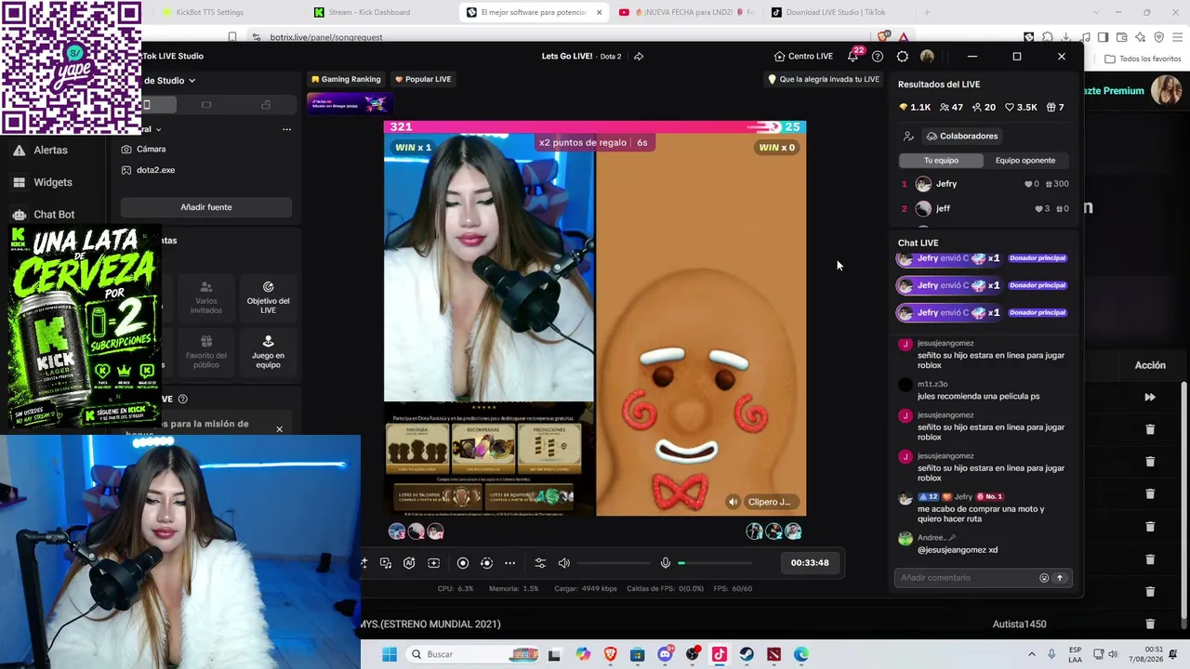This screenshot has height=669, width=1190.
Task: Open the Todos los favoritos bookmarks folder
Action: click(x=1143, y=59)
